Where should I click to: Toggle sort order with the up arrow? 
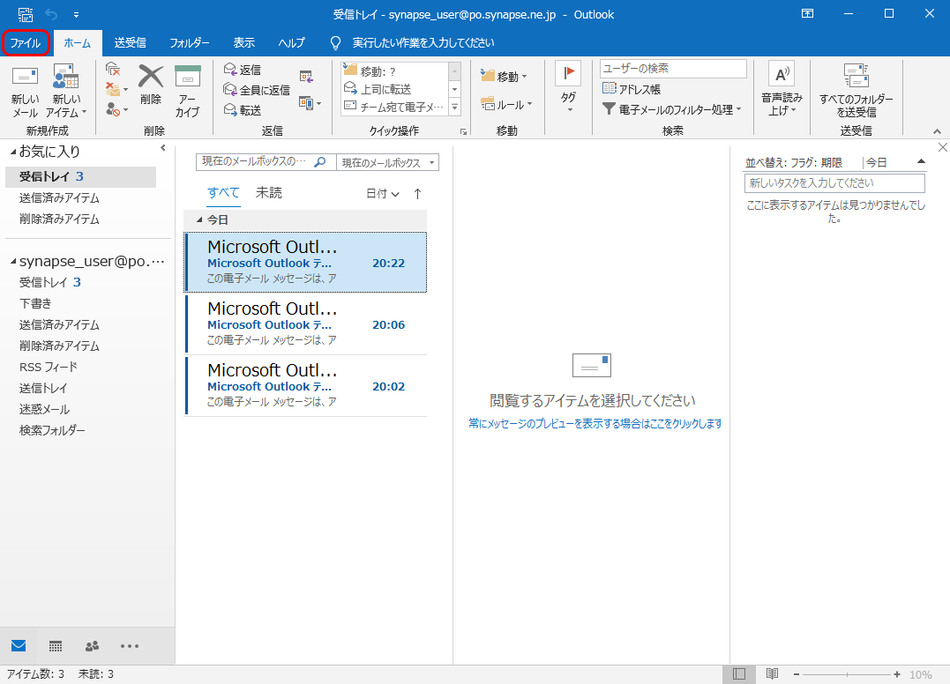pyautogui.click(x=417, y=194)
